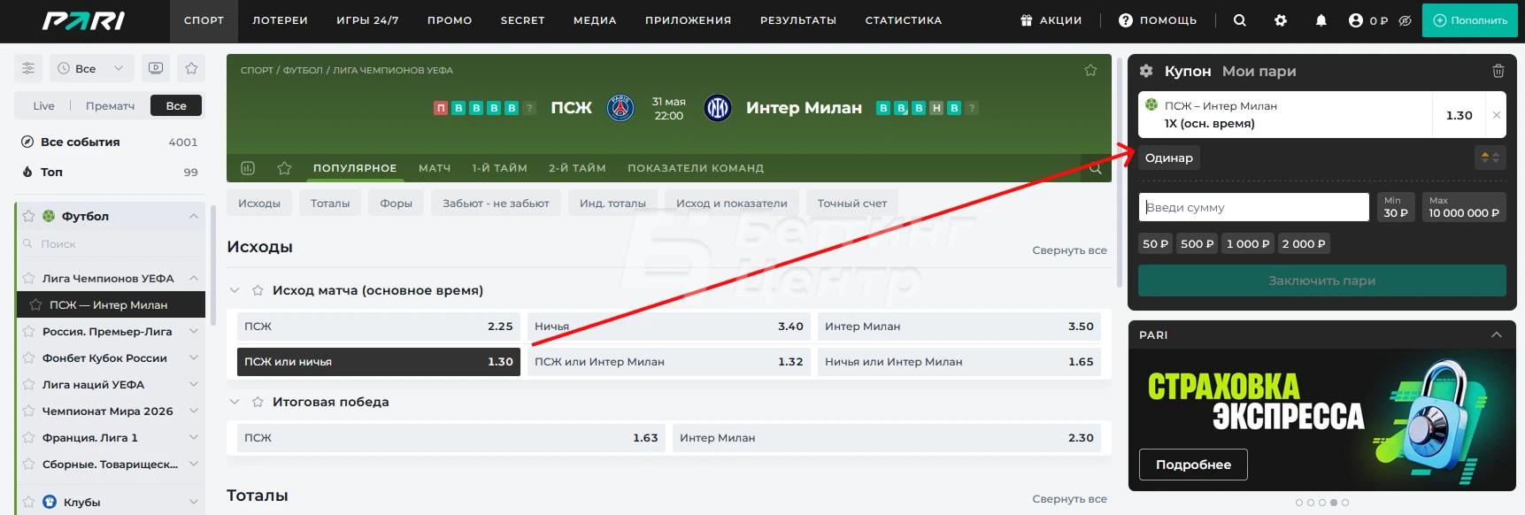Favorite Лига Чемпионов УЕФА in sidebar
The height and width of the screenshot is (515, 1525).
(28, 278)
